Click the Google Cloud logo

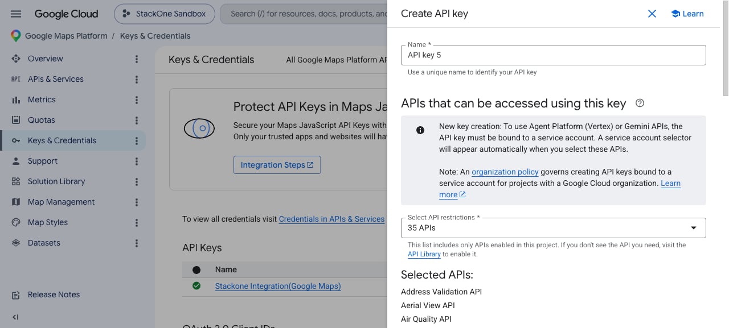point(66,14)
